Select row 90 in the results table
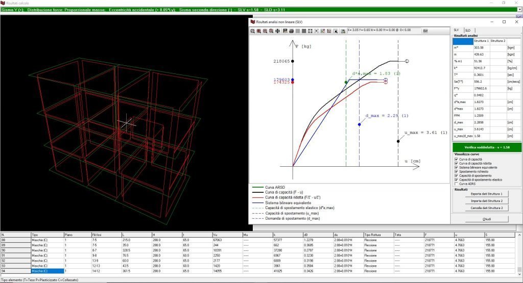 pyautogui.click(x=15, y=250)
